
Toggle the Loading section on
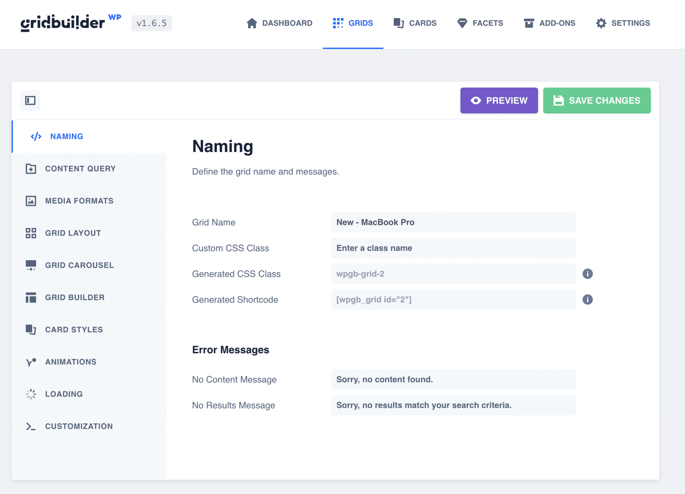click(x=64, y=394)
